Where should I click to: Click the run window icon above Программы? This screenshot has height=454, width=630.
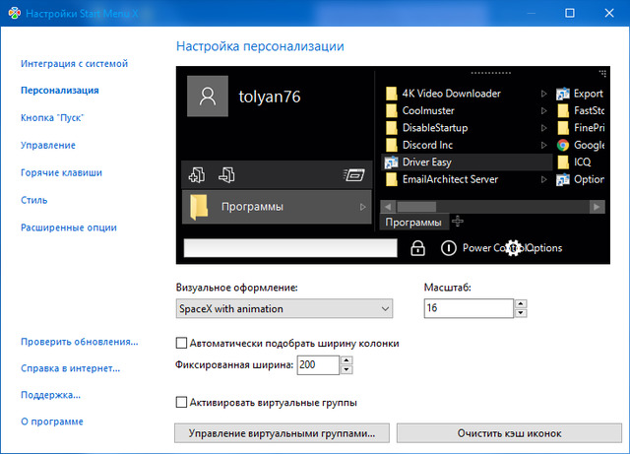coord(354,175)
